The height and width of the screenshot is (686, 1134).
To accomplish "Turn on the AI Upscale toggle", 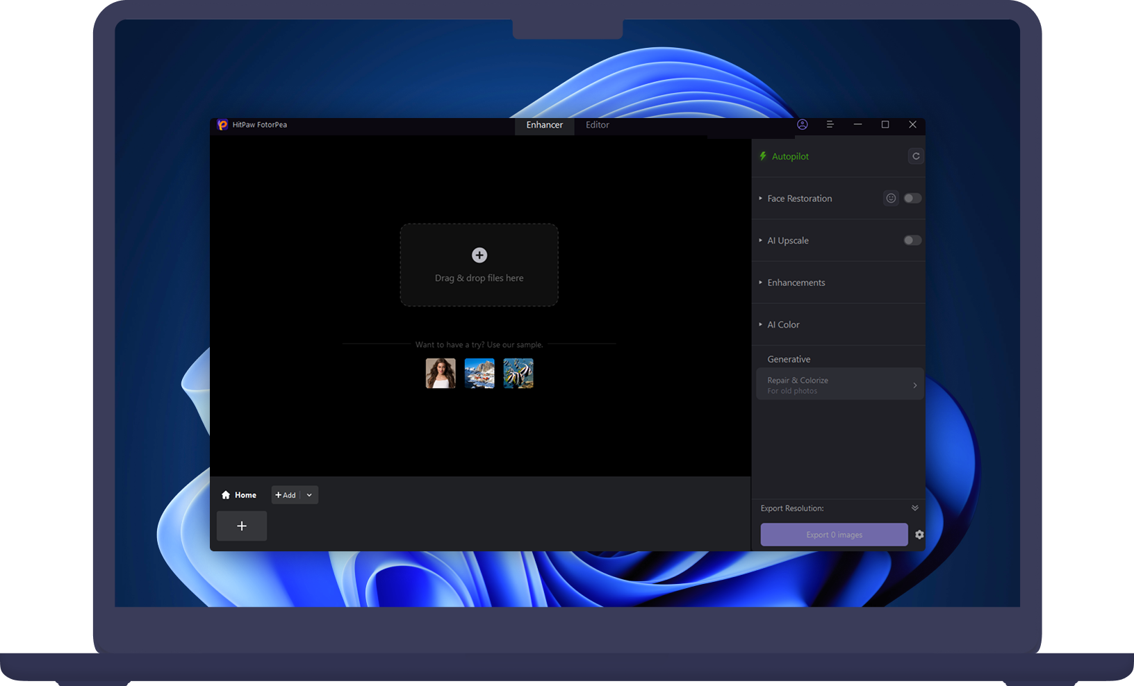I will [x=912, y=240].
